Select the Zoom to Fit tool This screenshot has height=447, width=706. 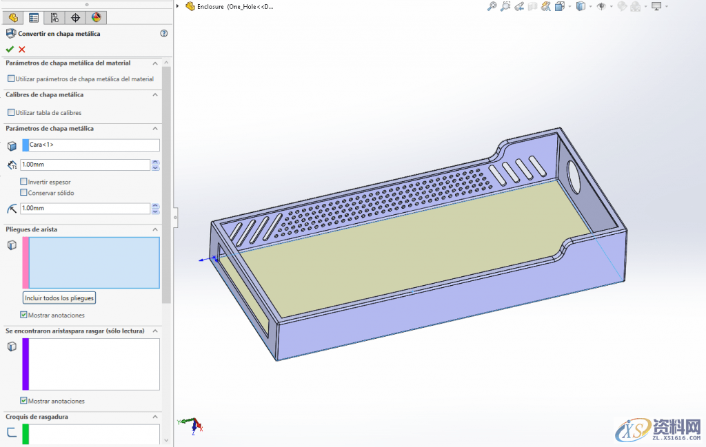[x=490, y=6]
